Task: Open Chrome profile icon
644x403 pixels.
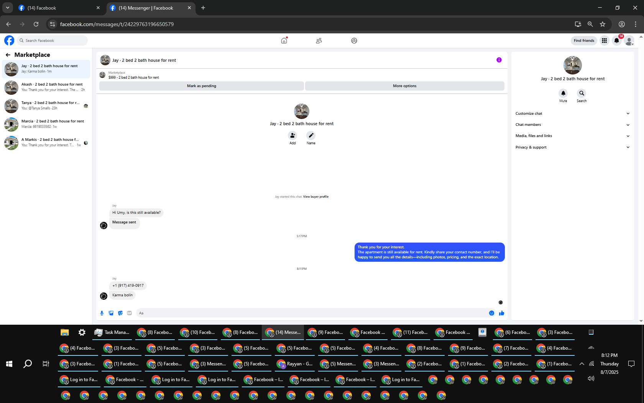Action: click(x=622, y=24)
